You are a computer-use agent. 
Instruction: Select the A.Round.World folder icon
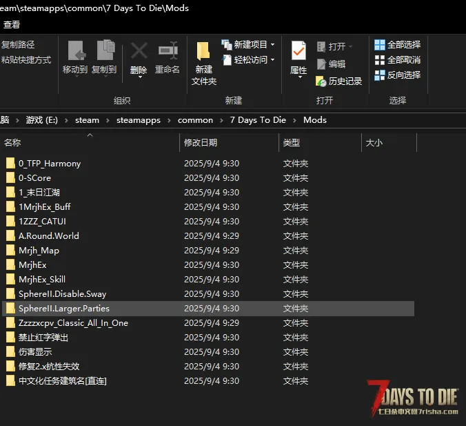[10, 235]
